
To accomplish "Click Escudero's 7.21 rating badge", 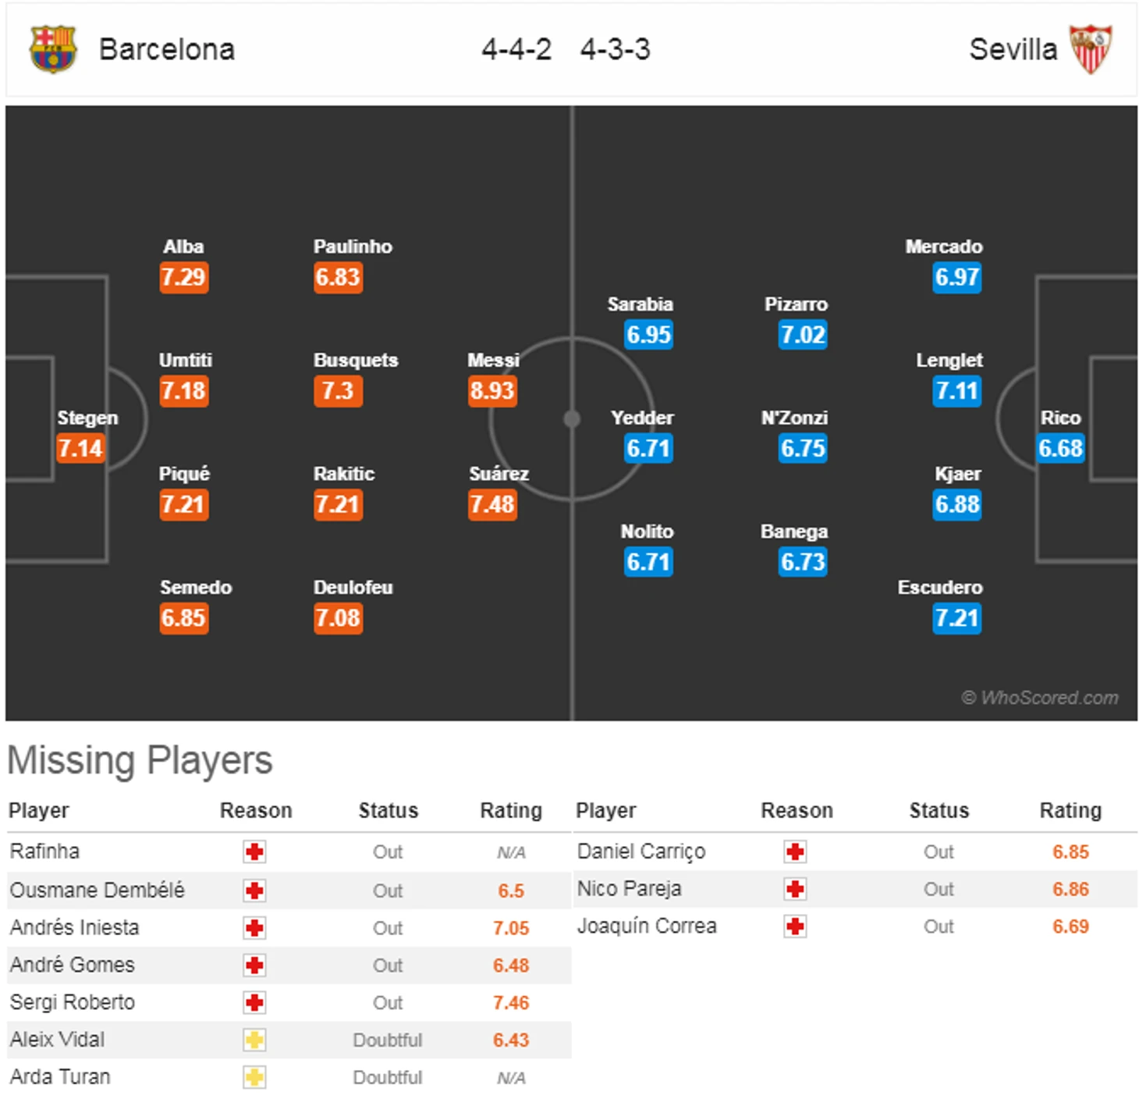I will click(956, 618).
